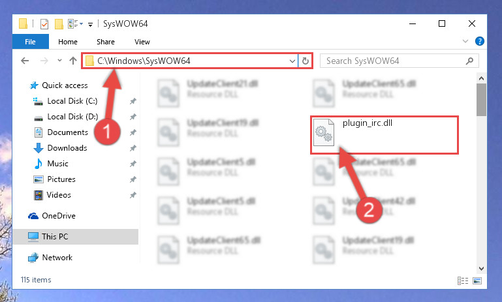Switch to the View ribbon tab
Image resolution: width=502 pixels, height=302 pixels.
click(x=142, y=42)
